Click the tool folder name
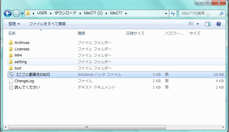229x132 pixels. tap(18, 68)
